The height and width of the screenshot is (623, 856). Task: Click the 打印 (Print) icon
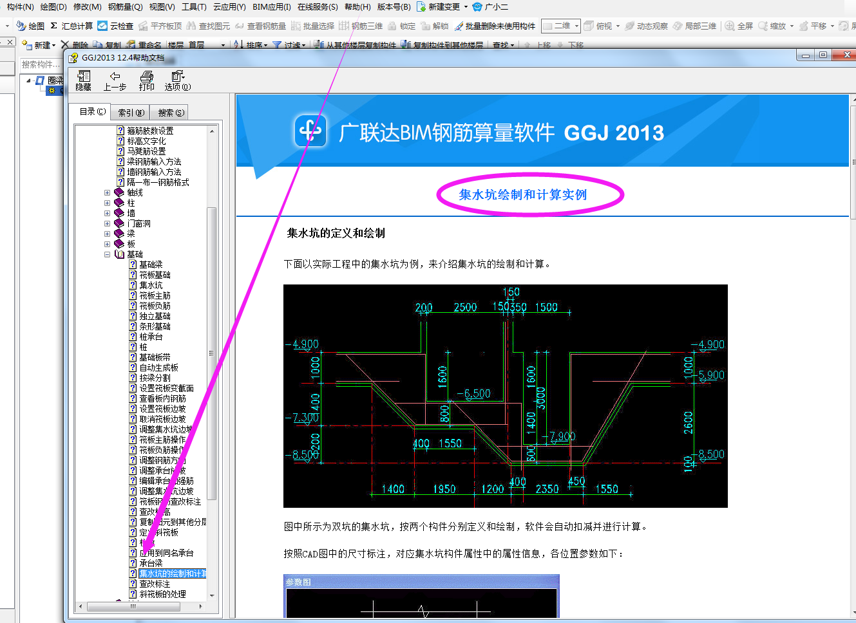(147, 77)
